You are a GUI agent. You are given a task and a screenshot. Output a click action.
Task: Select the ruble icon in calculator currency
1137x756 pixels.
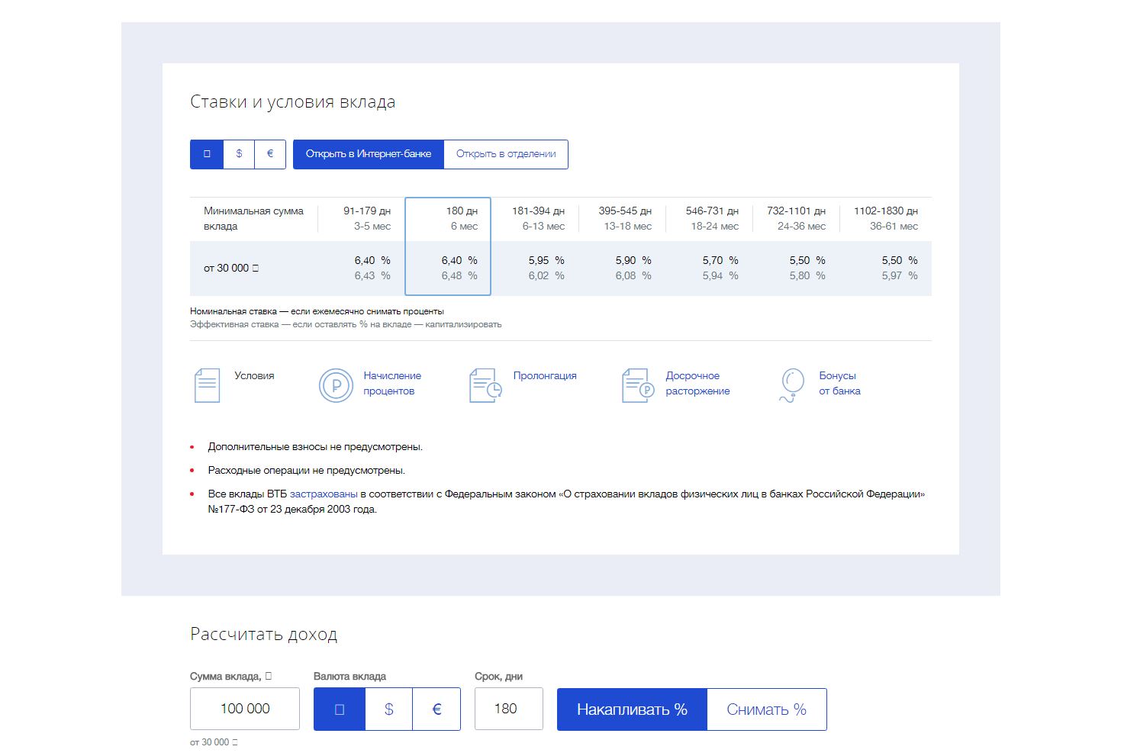pyautogui.click(x=339, y=709)
